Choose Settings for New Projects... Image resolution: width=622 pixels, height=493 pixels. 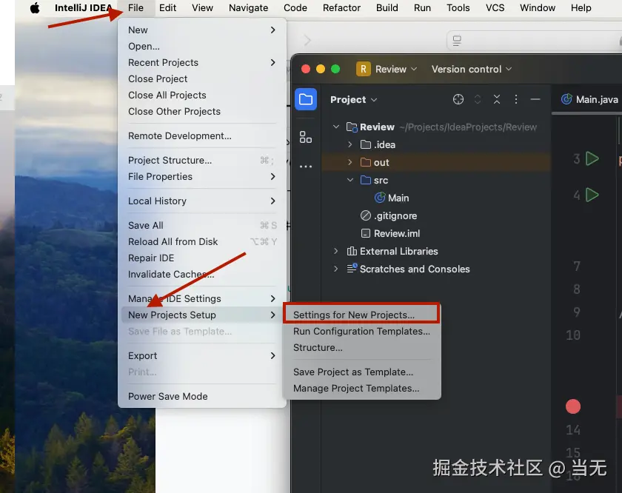coord(361,315)
